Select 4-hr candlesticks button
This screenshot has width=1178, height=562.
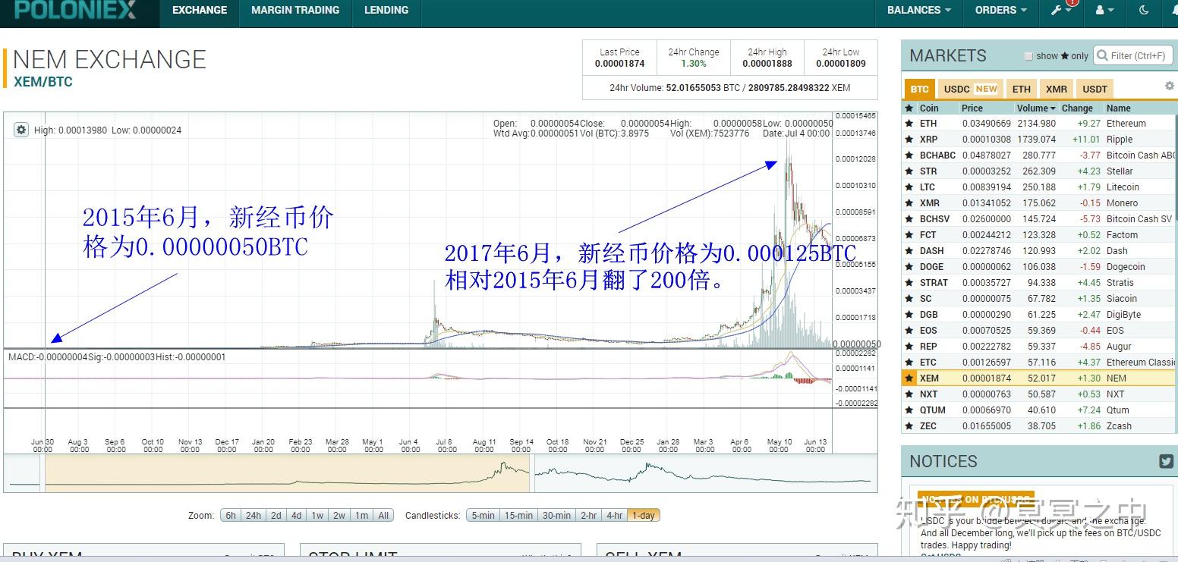[614, 516]
